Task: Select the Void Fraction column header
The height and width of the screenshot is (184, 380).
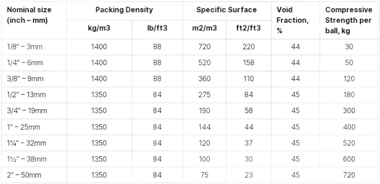Action: (x=293, y=20)
